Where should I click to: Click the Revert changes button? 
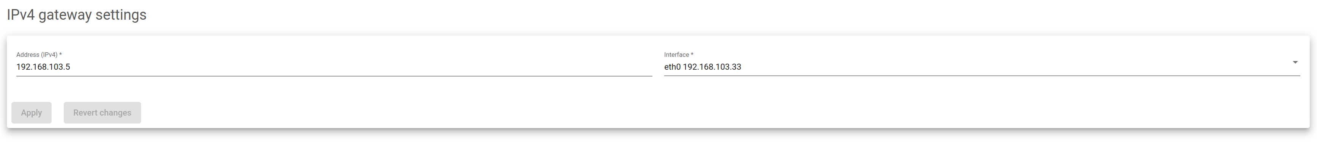click(102, 112)
